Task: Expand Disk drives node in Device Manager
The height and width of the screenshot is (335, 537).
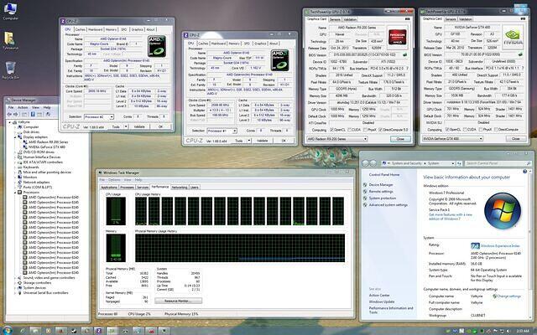Action: click(x=15, y=132)
